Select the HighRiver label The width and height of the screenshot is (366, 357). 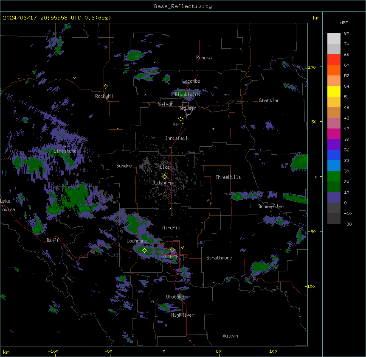(x=183, y=315)
